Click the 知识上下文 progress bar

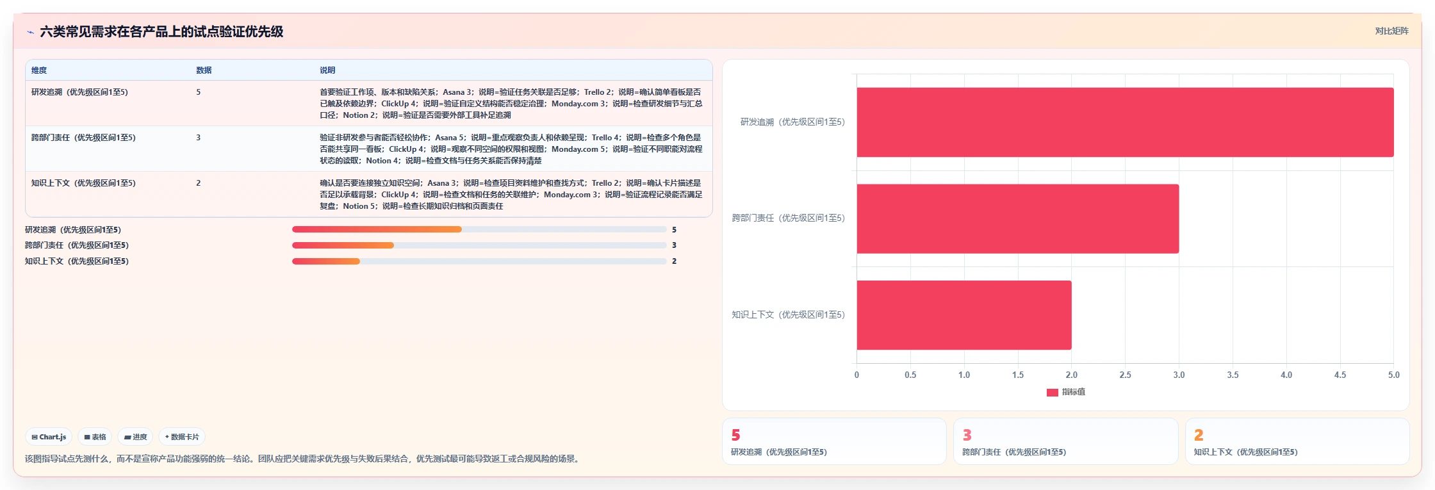pos(479,261)
